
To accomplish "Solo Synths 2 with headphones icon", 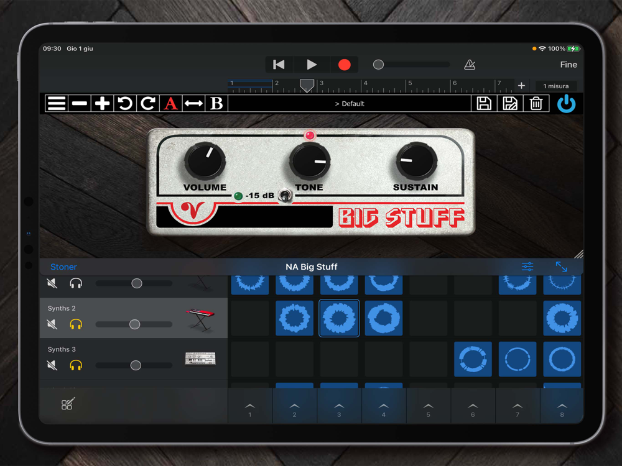I will click(x=76, y=324).
